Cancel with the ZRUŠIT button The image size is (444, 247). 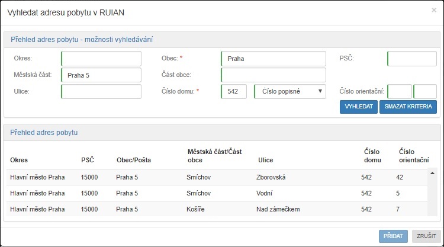coord(426,236)
